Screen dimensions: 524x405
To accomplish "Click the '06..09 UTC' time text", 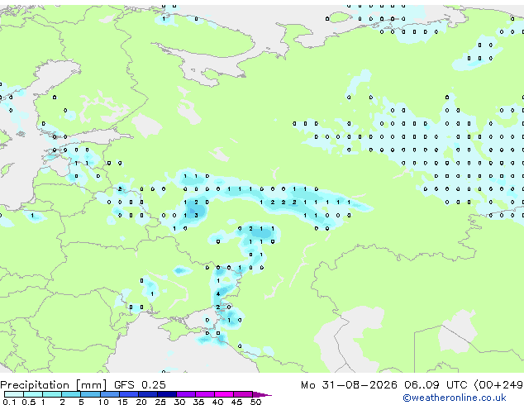I will (435, 385).
